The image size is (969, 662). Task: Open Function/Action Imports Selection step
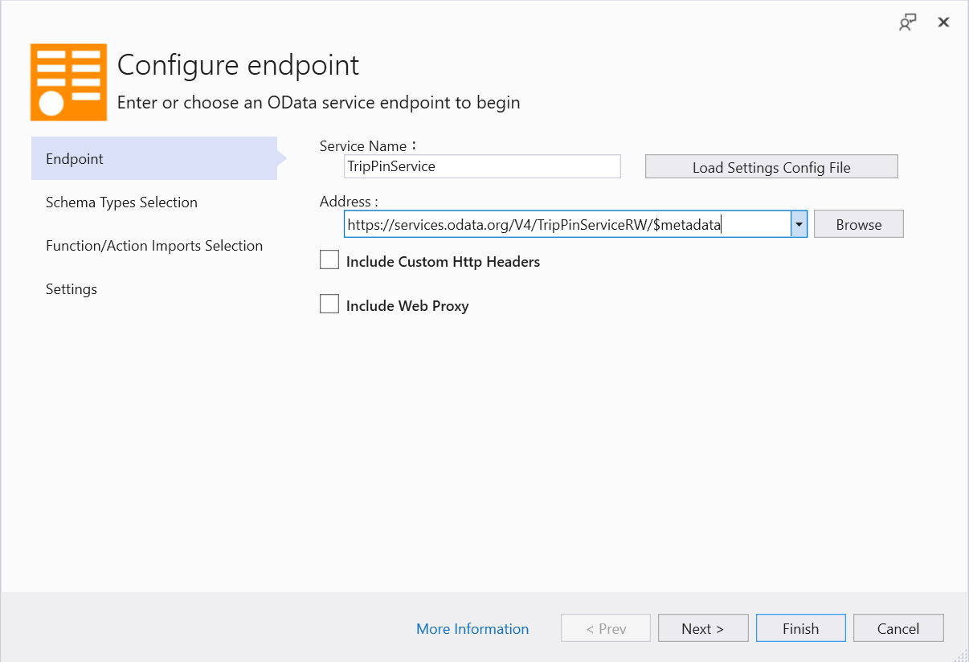[153, 246]
